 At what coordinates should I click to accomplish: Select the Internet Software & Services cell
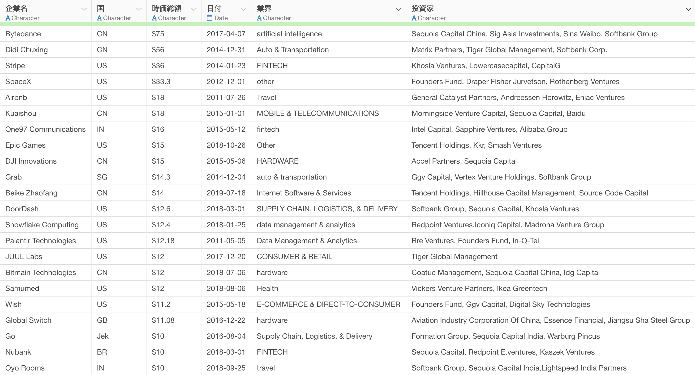pyautogui.click(x=329, y=193)
